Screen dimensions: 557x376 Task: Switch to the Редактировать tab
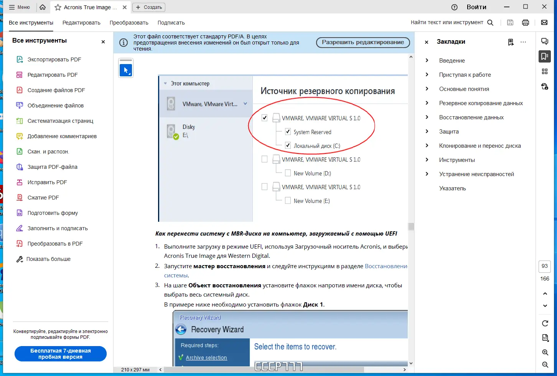point(81,23)
